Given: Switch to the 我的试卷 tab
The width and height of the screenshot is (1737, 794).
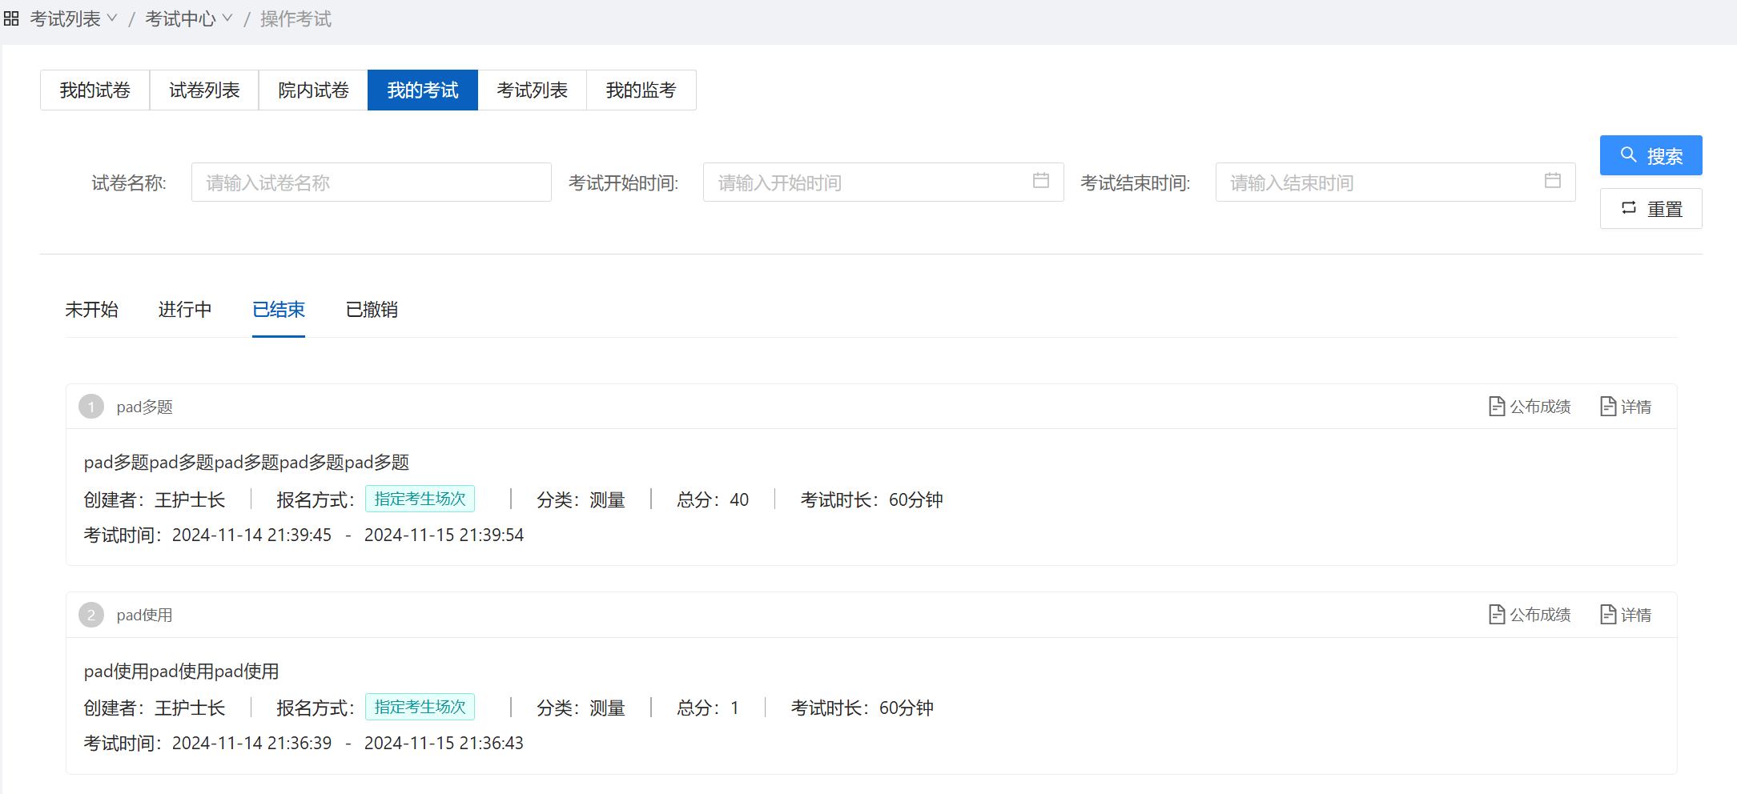Looking at the screenshot, I should (95, 90).
